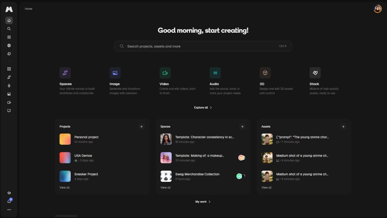Add a new project with plus button
387x218 pixels.
(x=141, y=127)
